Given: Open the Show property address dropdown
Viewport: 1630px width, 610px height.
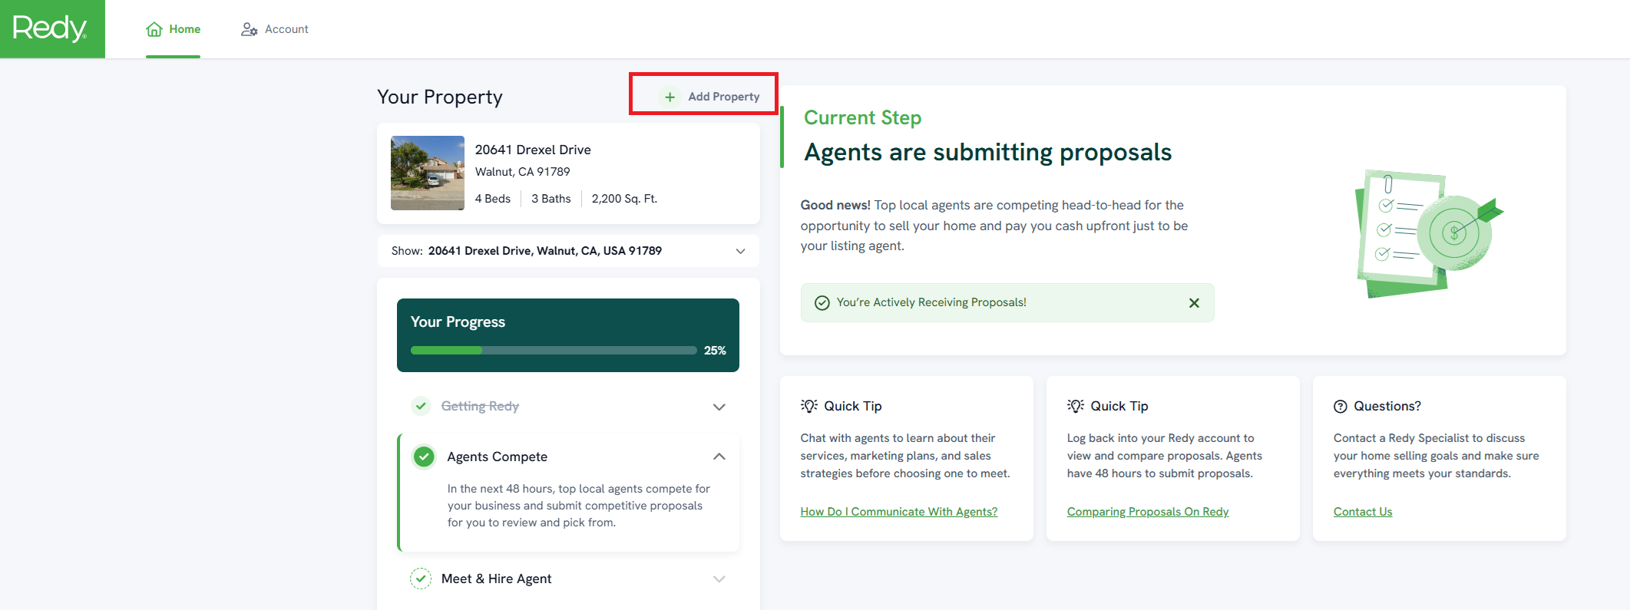Looking at the screenshot, I should tap(568, 251).
